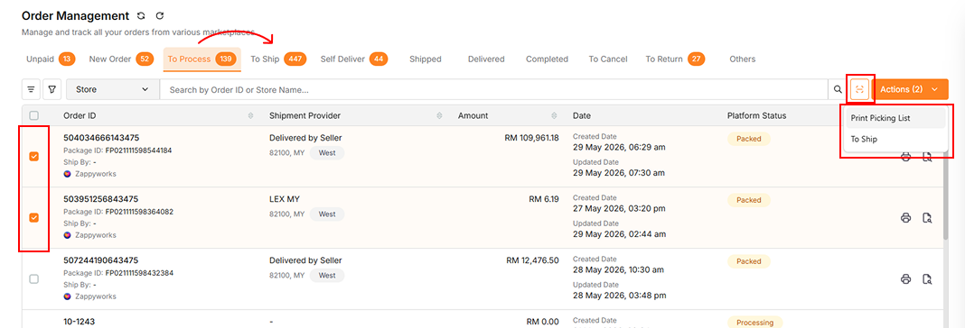Open the To Return tab

click(675, 59)
